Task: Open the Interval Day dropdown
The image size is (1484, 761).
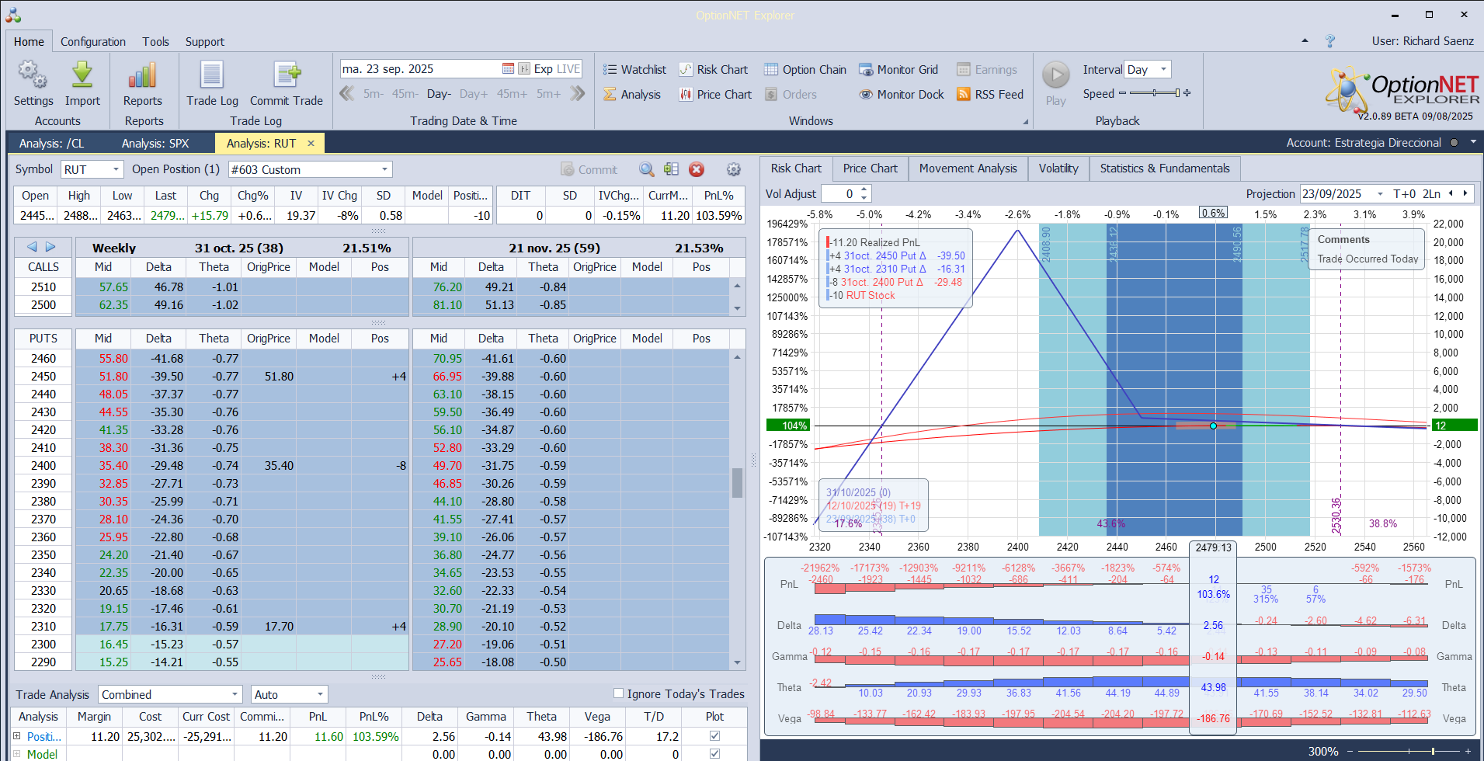Action: (x=1163, y=69)
